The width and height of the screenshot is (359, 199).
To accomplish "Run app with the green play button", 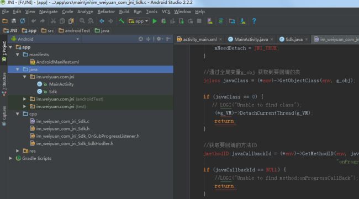I will point(155,21).
